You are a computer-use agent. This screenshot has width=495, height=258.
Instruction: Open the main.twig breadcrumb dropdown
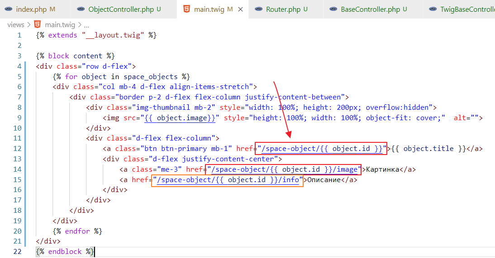pos(60,25)
